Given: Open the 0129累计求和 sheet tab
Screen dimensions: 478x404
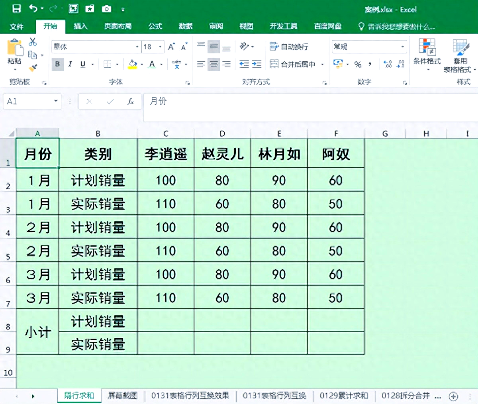Looking at the screenshot, I should click(344, 396).
